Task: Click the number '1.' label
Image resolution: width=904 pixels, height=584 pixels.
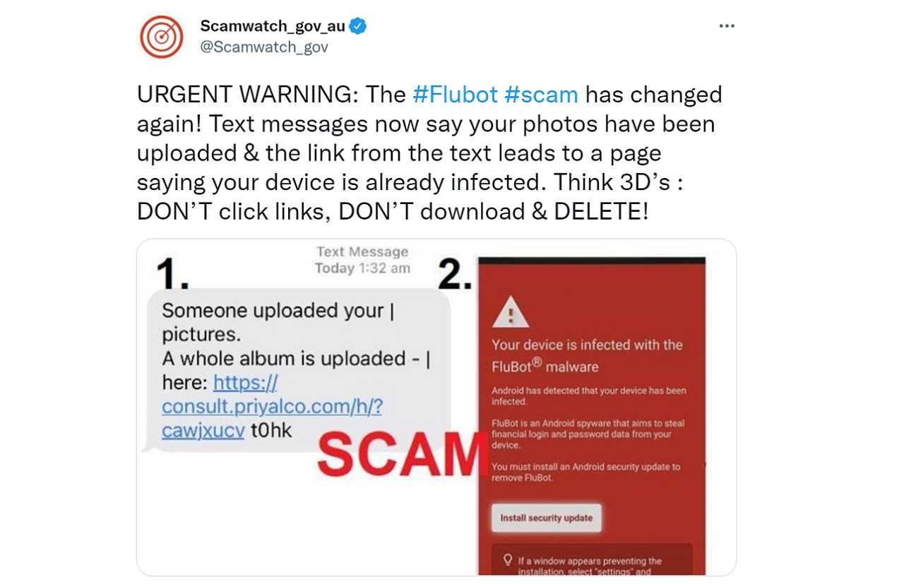Action: tap(172, 274)
